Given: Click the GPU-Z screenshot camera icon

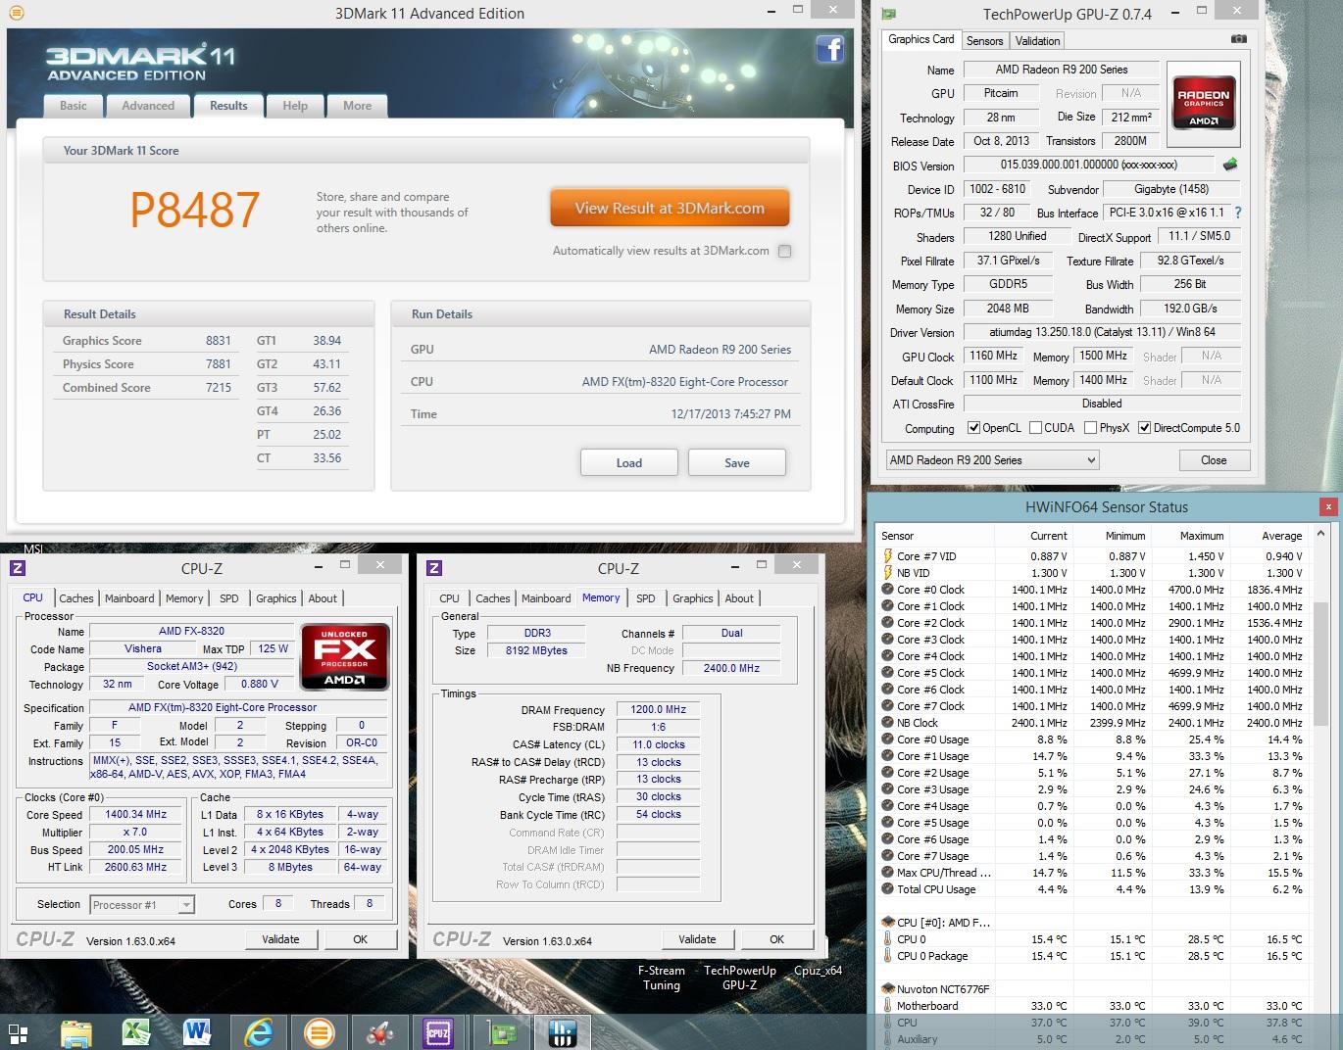Looking at the screenshot, I should coord(1239,39).
